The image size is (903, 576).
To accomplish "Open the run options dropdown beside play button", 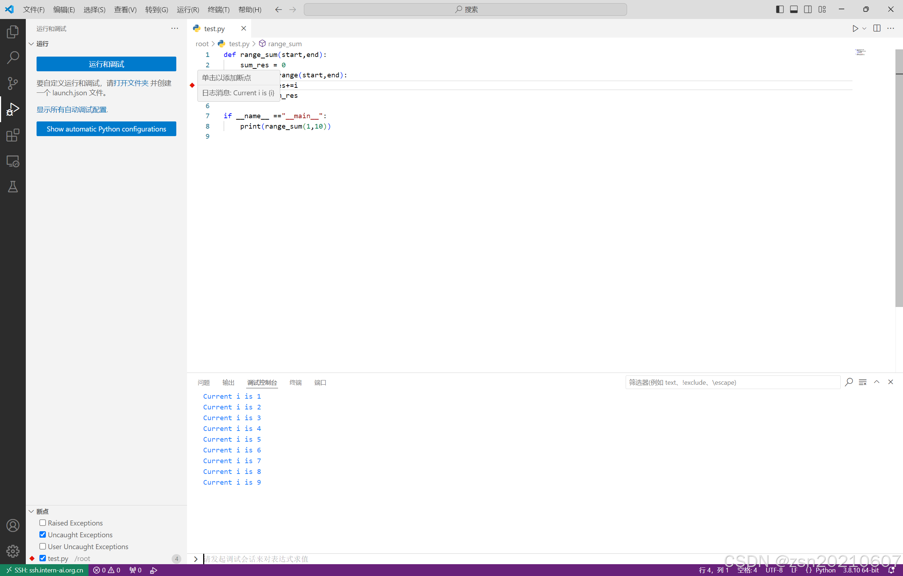I will [864, 28].
